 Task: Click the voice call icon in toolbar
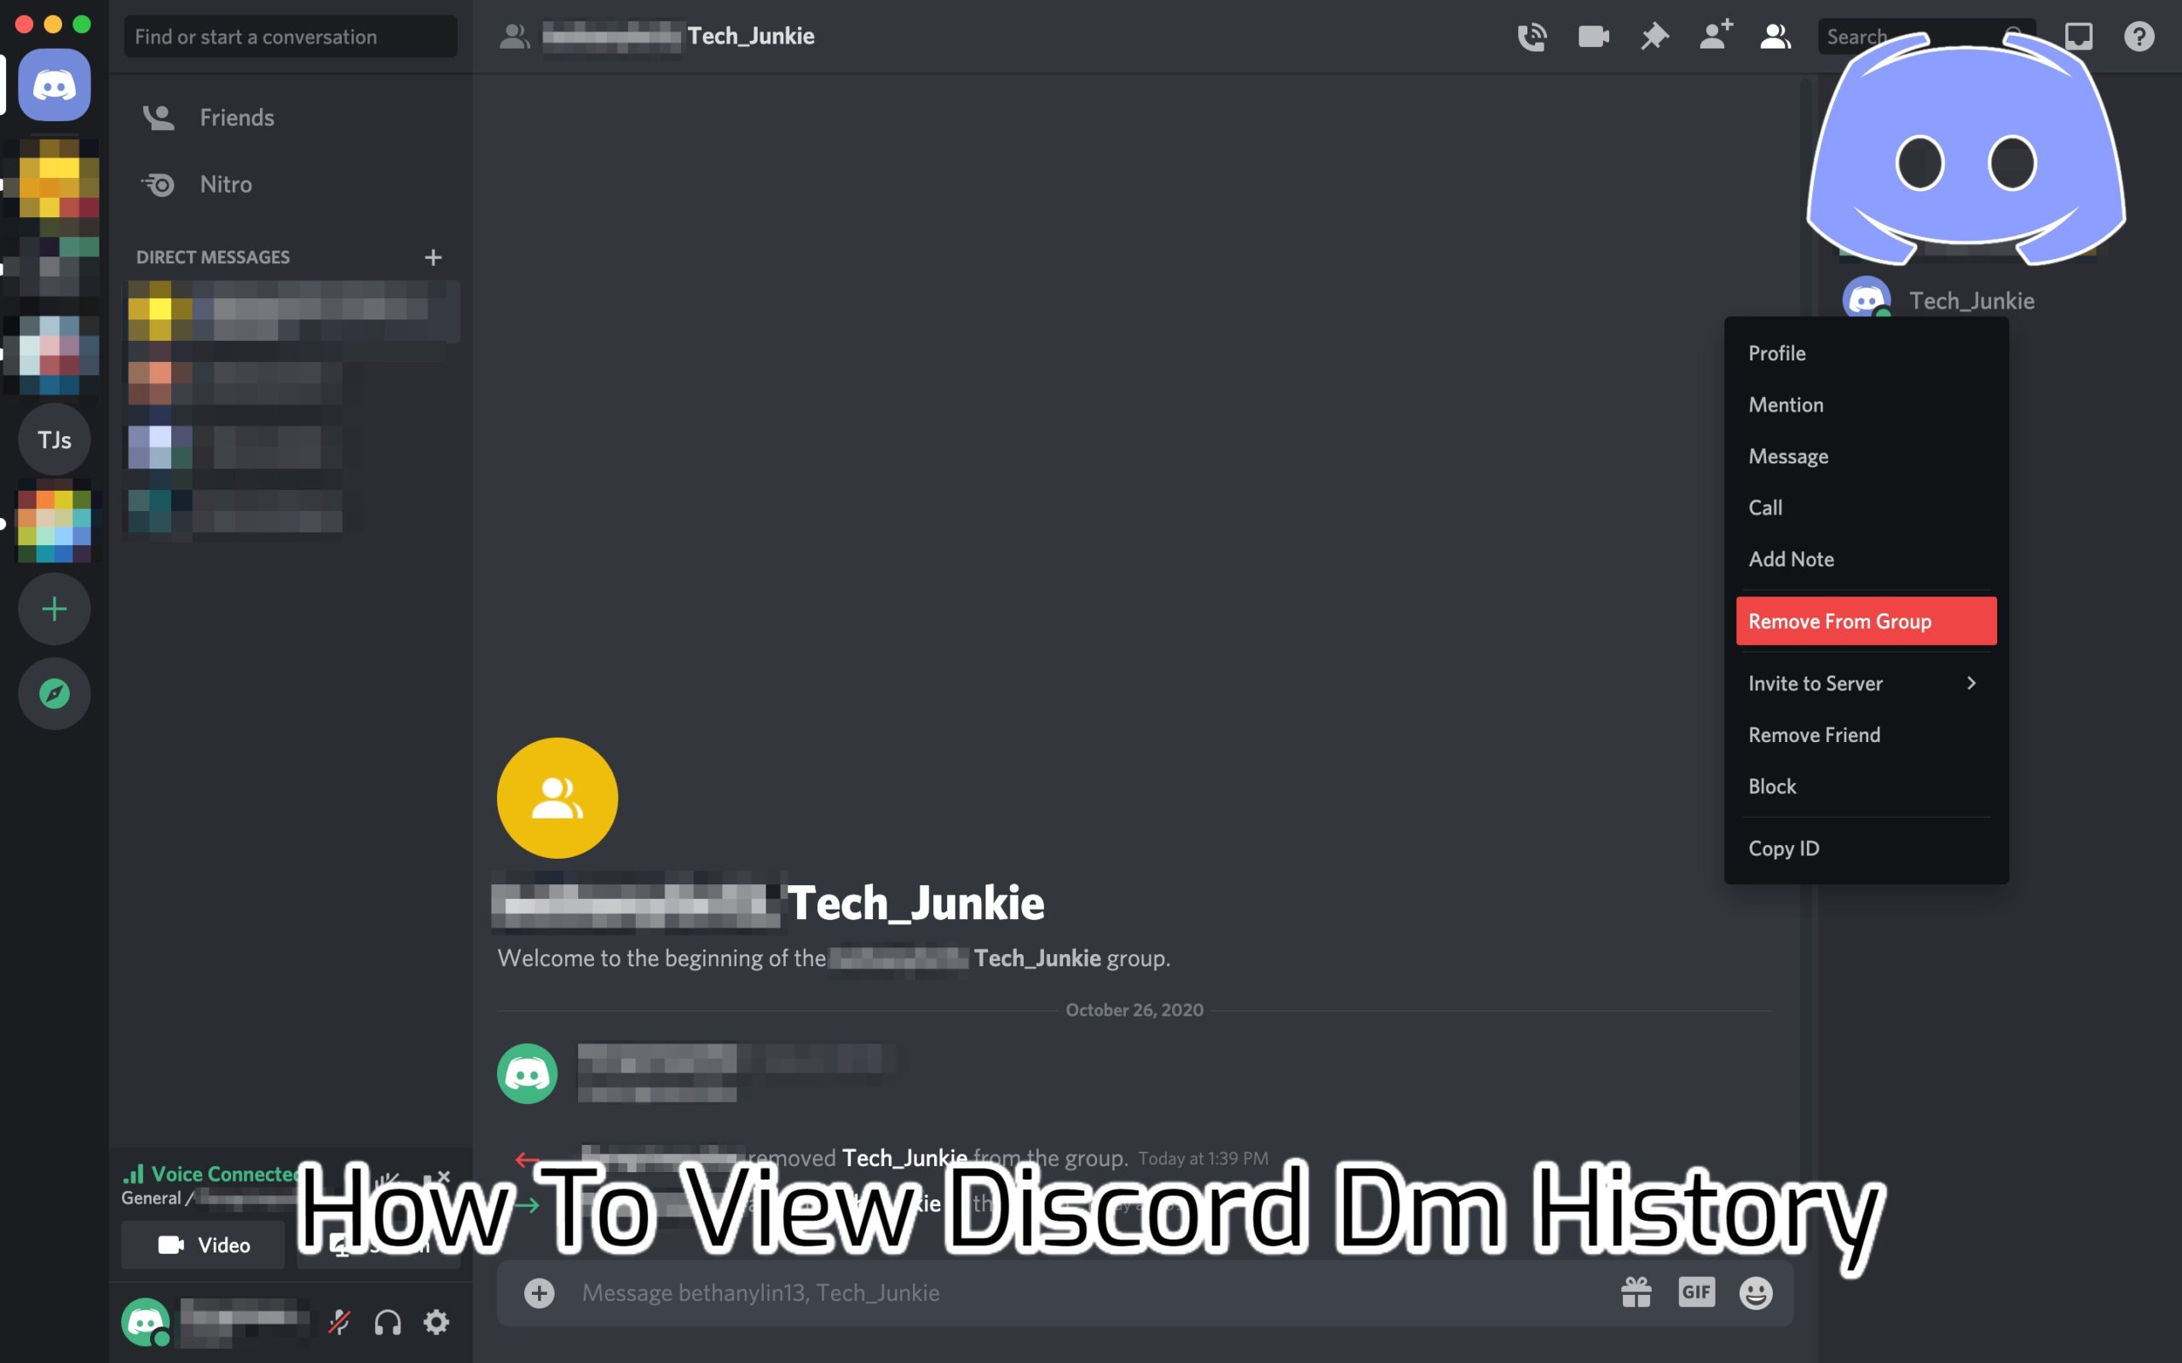[x=1532, y=35]
